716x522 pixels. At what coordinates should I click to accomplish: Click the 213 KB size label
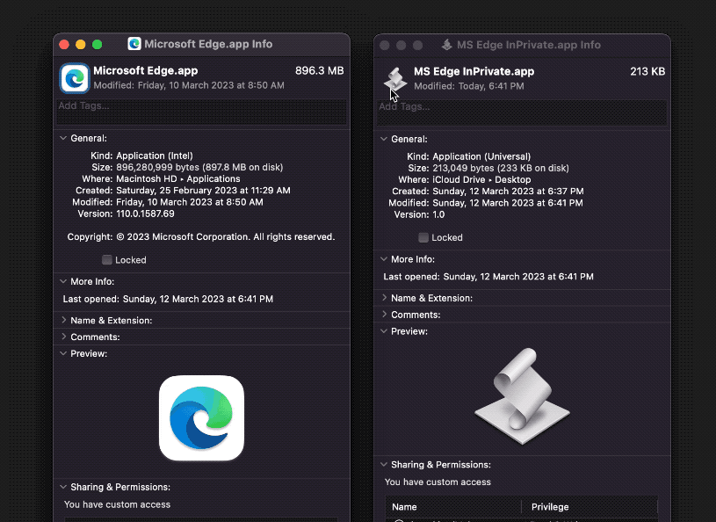(x=647, y=71)
